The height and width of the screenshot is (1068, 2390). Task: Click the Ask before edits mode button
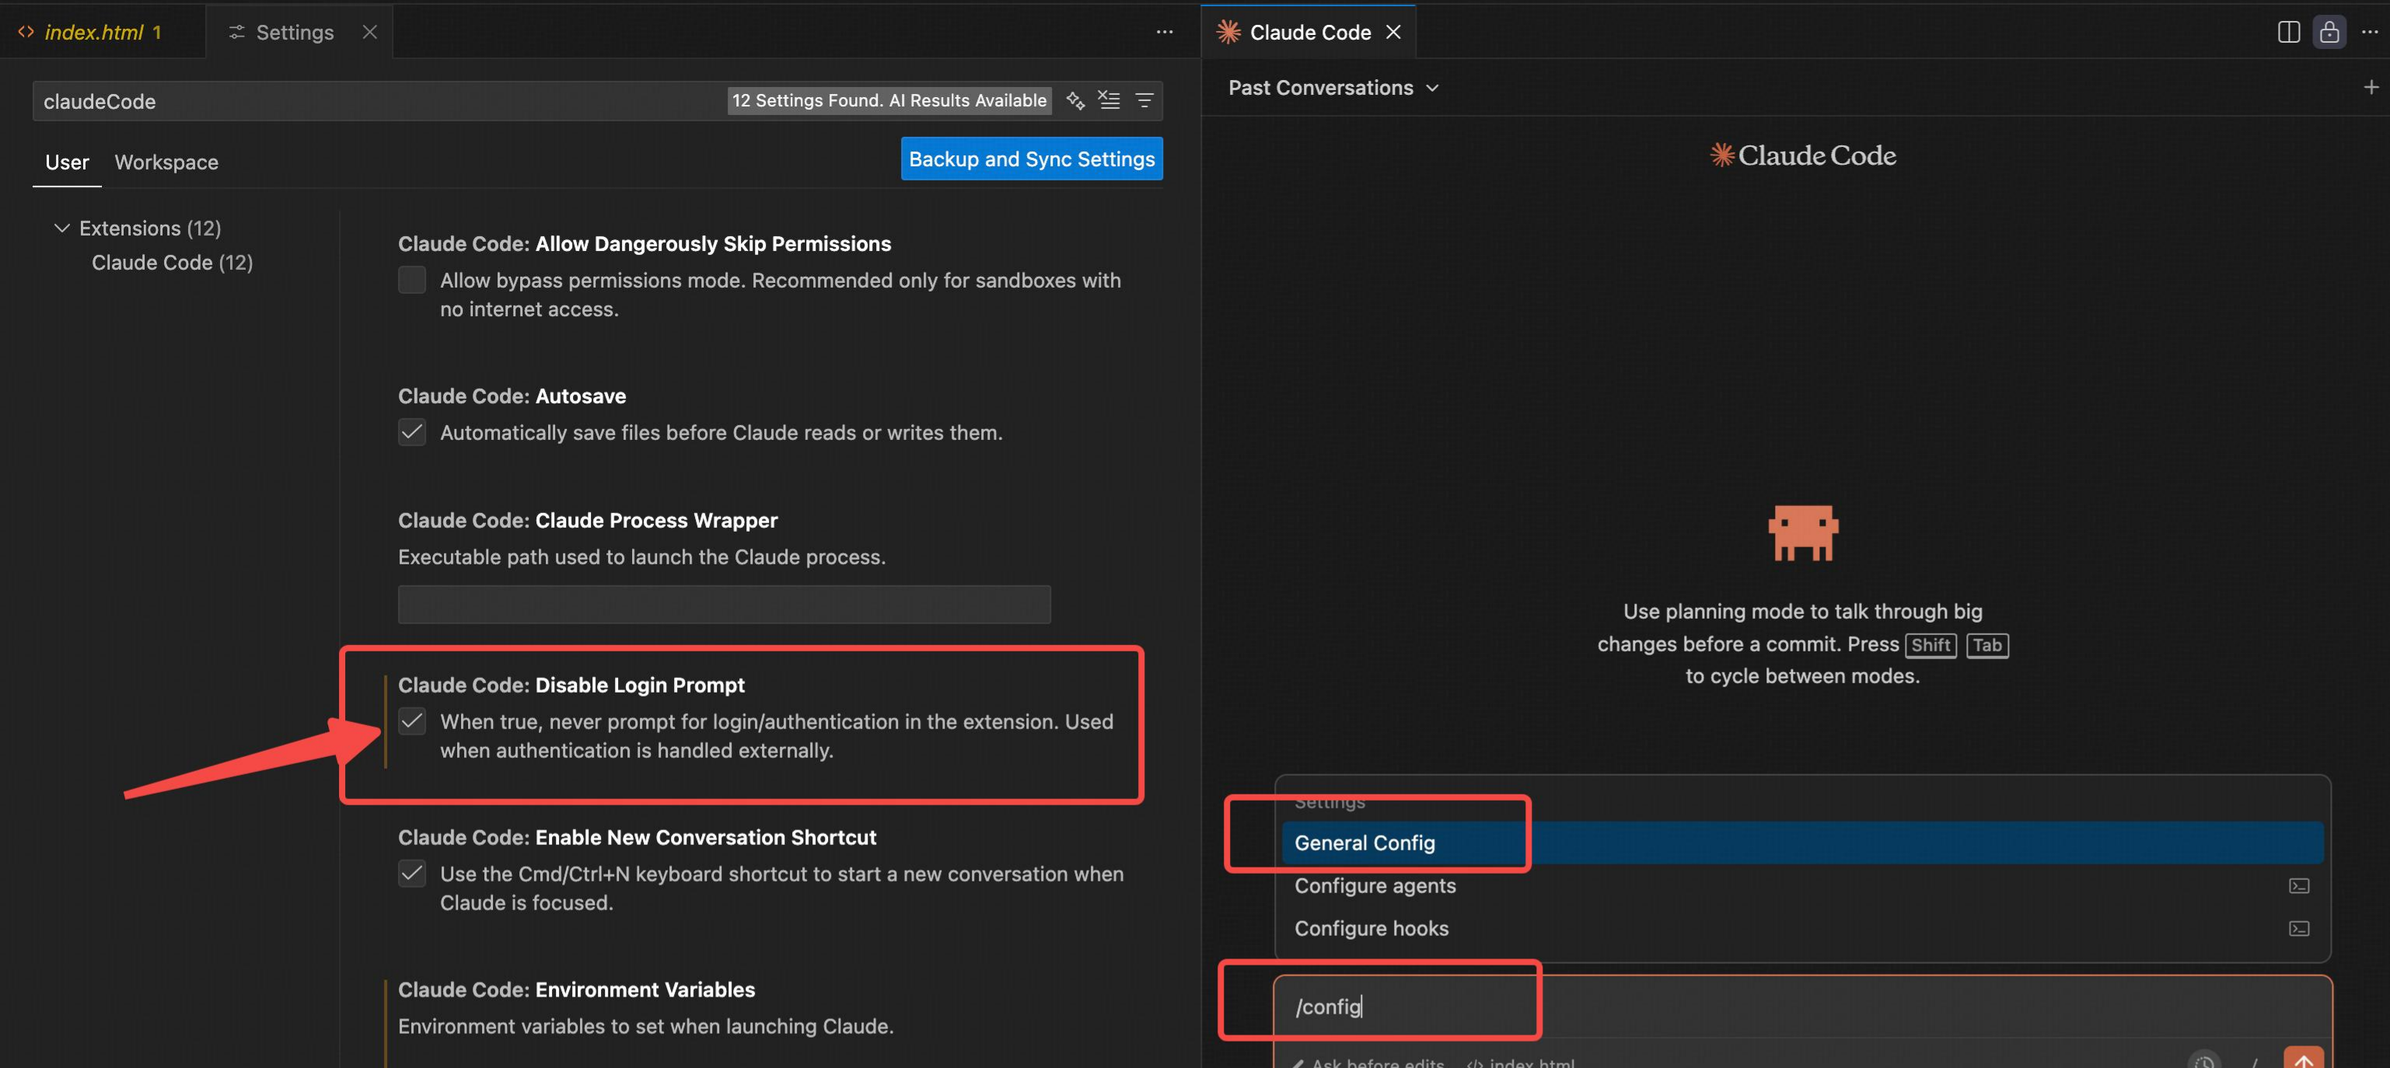1368,1062
